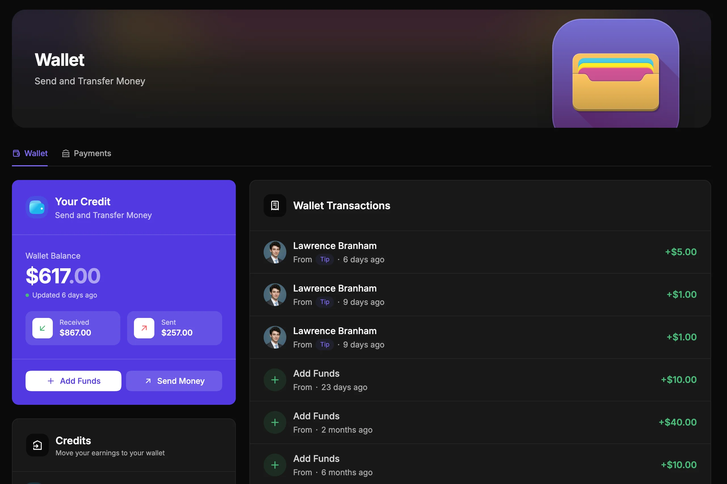This screenshot has height=484, width=727.
Task: Click the +$40.00 transaction amount
Action: pyautogui.click(x=678, y=422)
